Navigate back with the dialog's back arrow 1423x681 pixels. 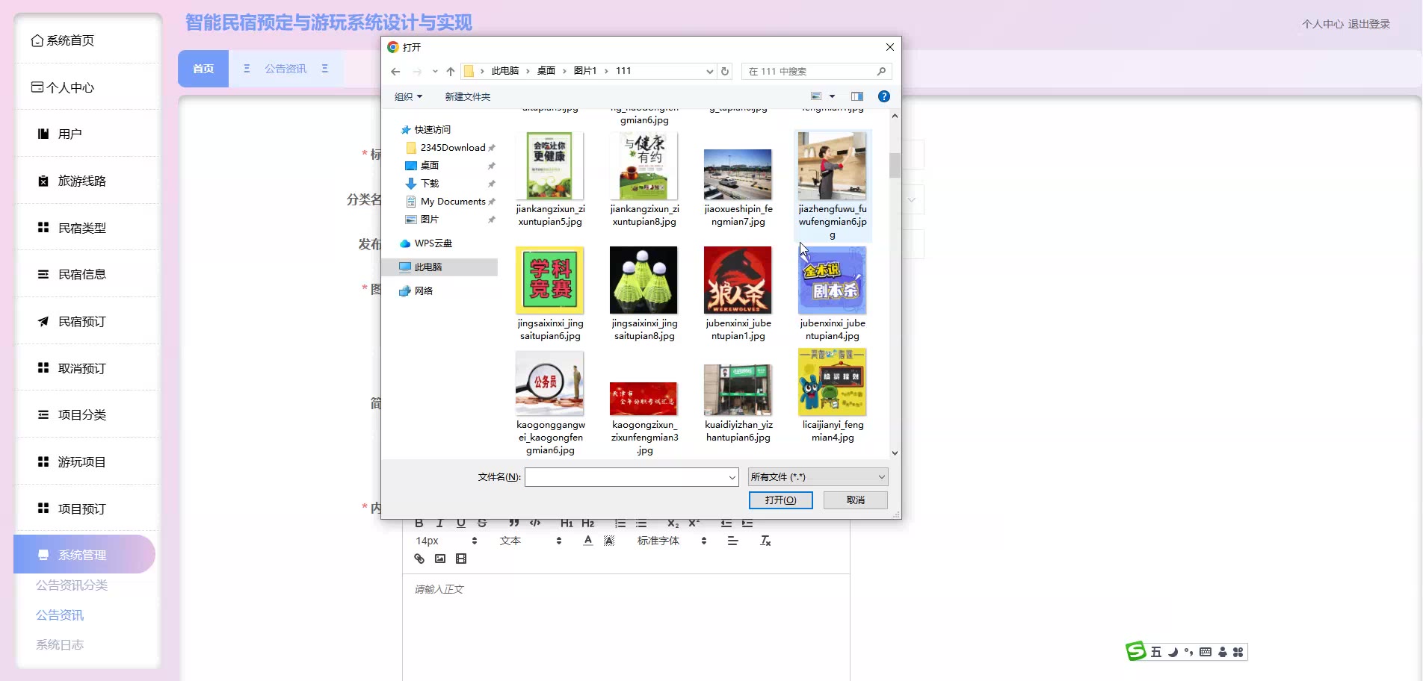[395, 71]
